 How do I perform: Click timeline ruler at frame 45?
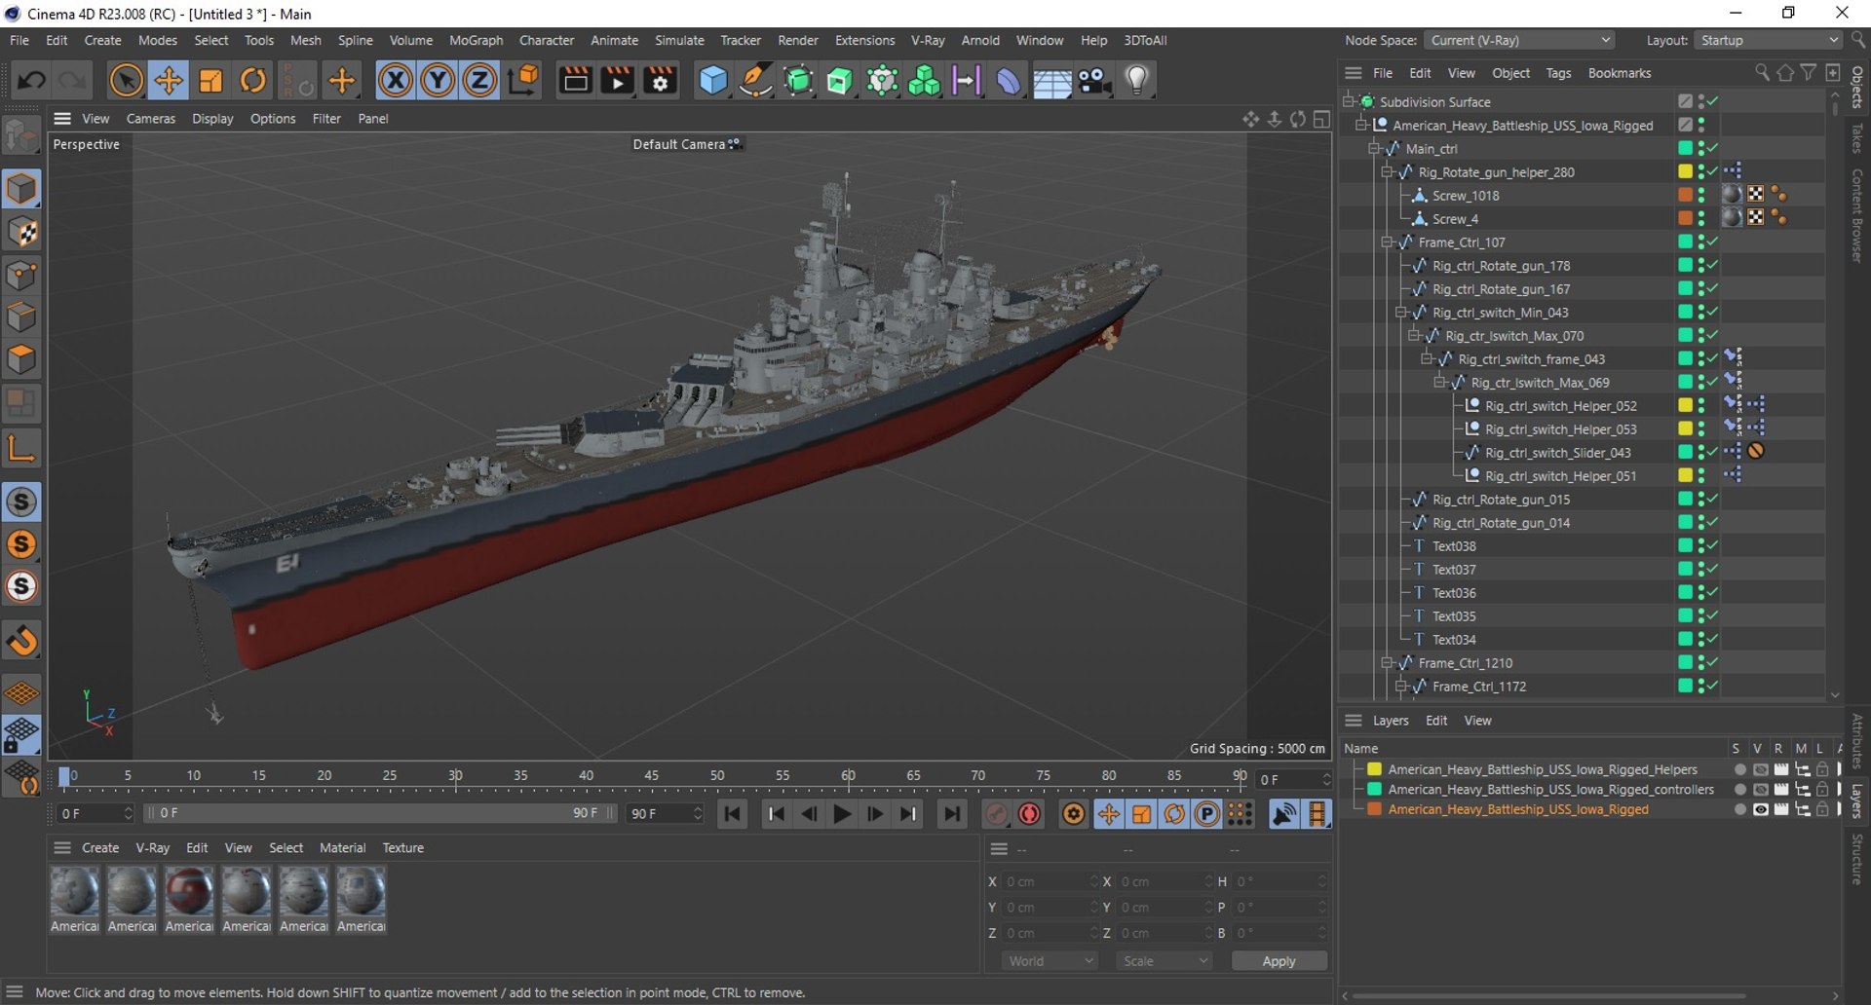click(651, 776)
